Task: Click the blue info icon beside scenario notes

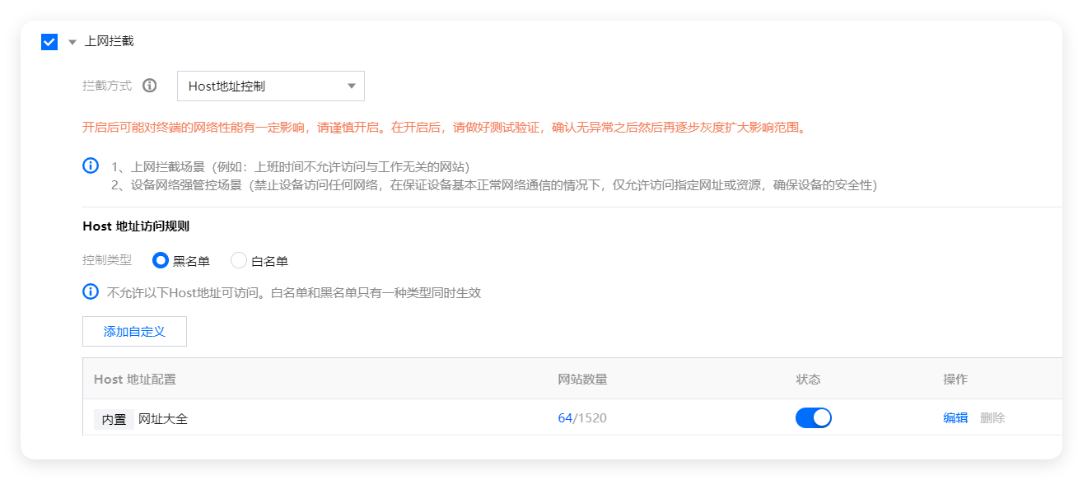Action: pos(91,165)
